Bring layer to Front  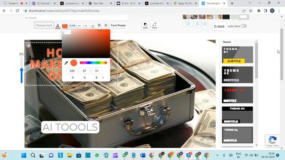point(155,26)
